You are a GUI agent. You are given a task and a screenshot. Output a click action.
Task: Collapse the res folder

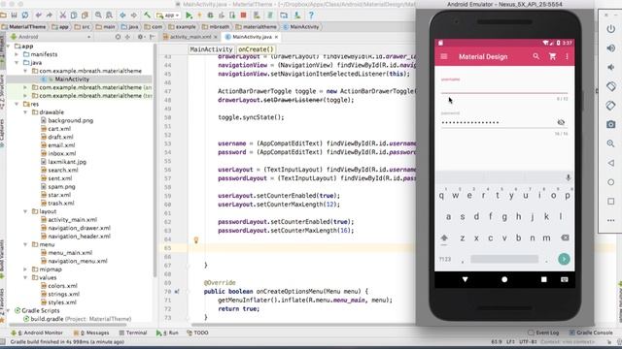[x=17, y=104]
